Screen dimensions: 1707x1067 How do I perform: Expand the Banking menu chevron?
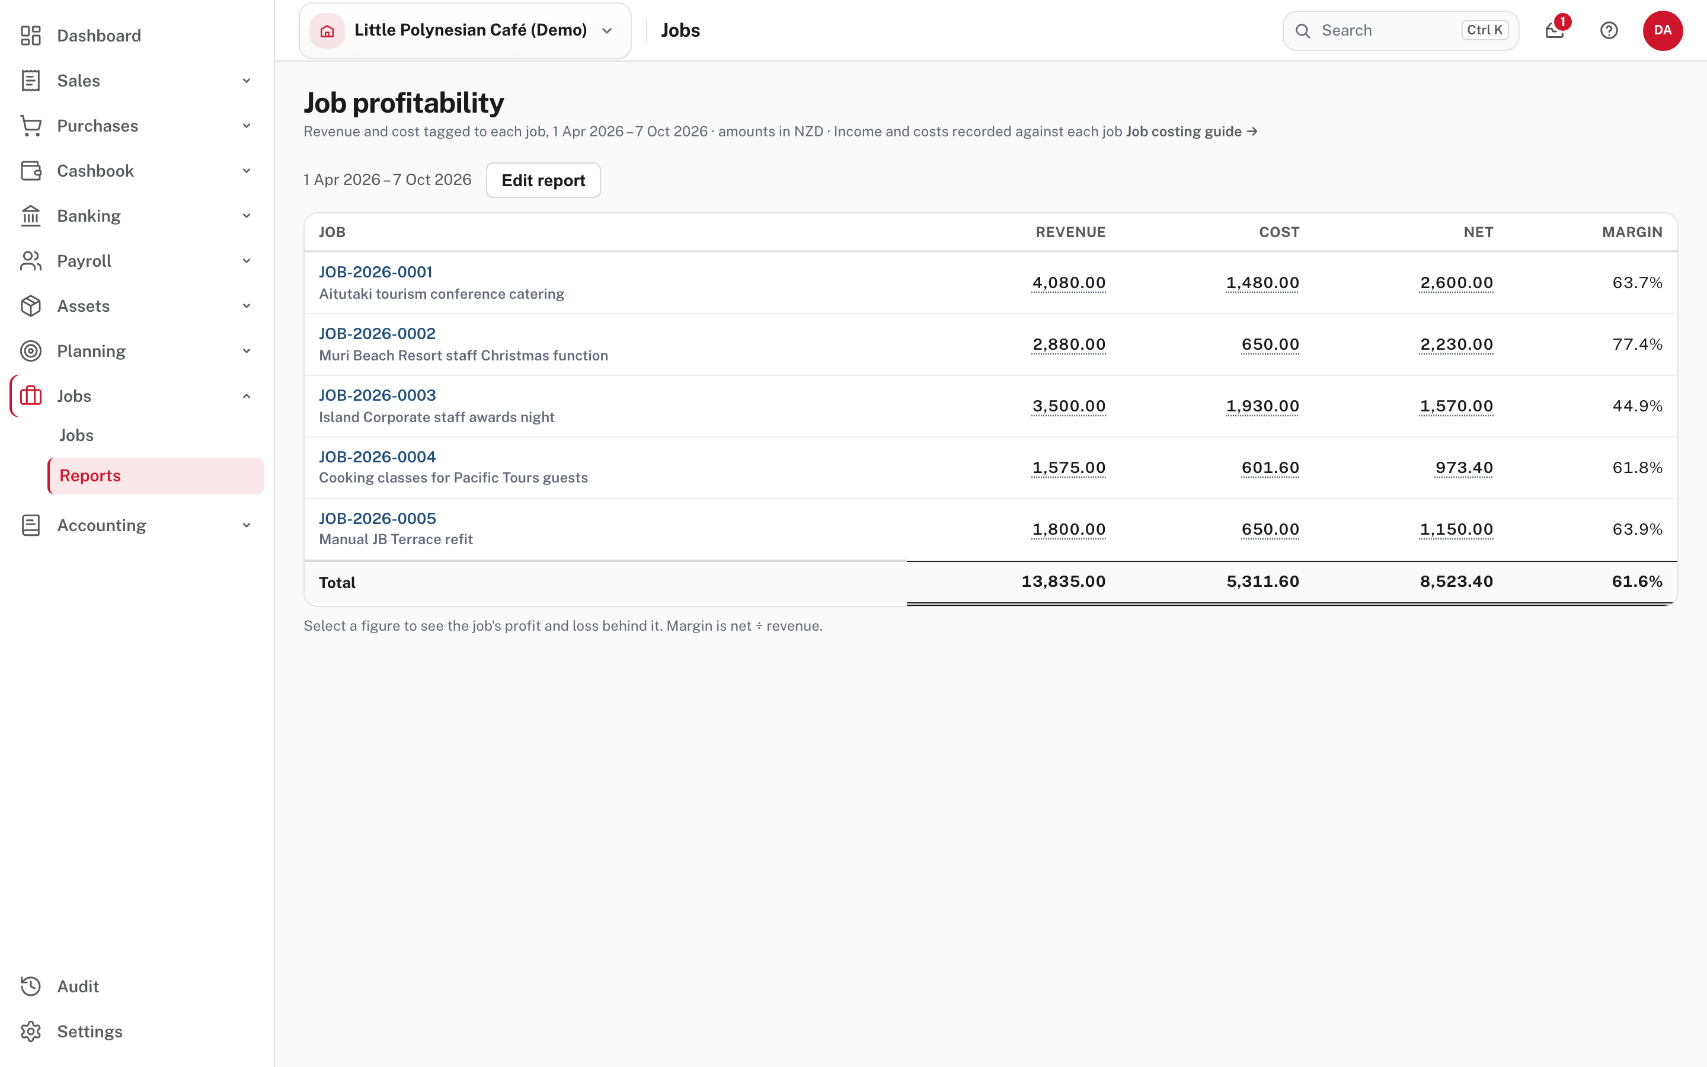coord(246,216)
